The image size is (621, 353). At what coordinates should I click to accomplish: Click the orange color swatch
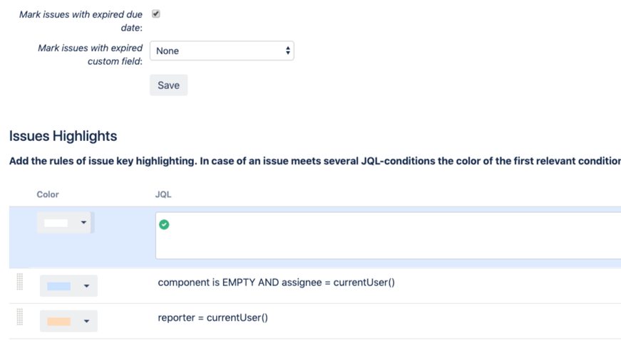pos(59,322)
